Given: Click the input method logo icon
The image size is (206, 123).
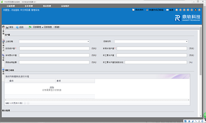Looking at the screenshot, I should 185,121.
